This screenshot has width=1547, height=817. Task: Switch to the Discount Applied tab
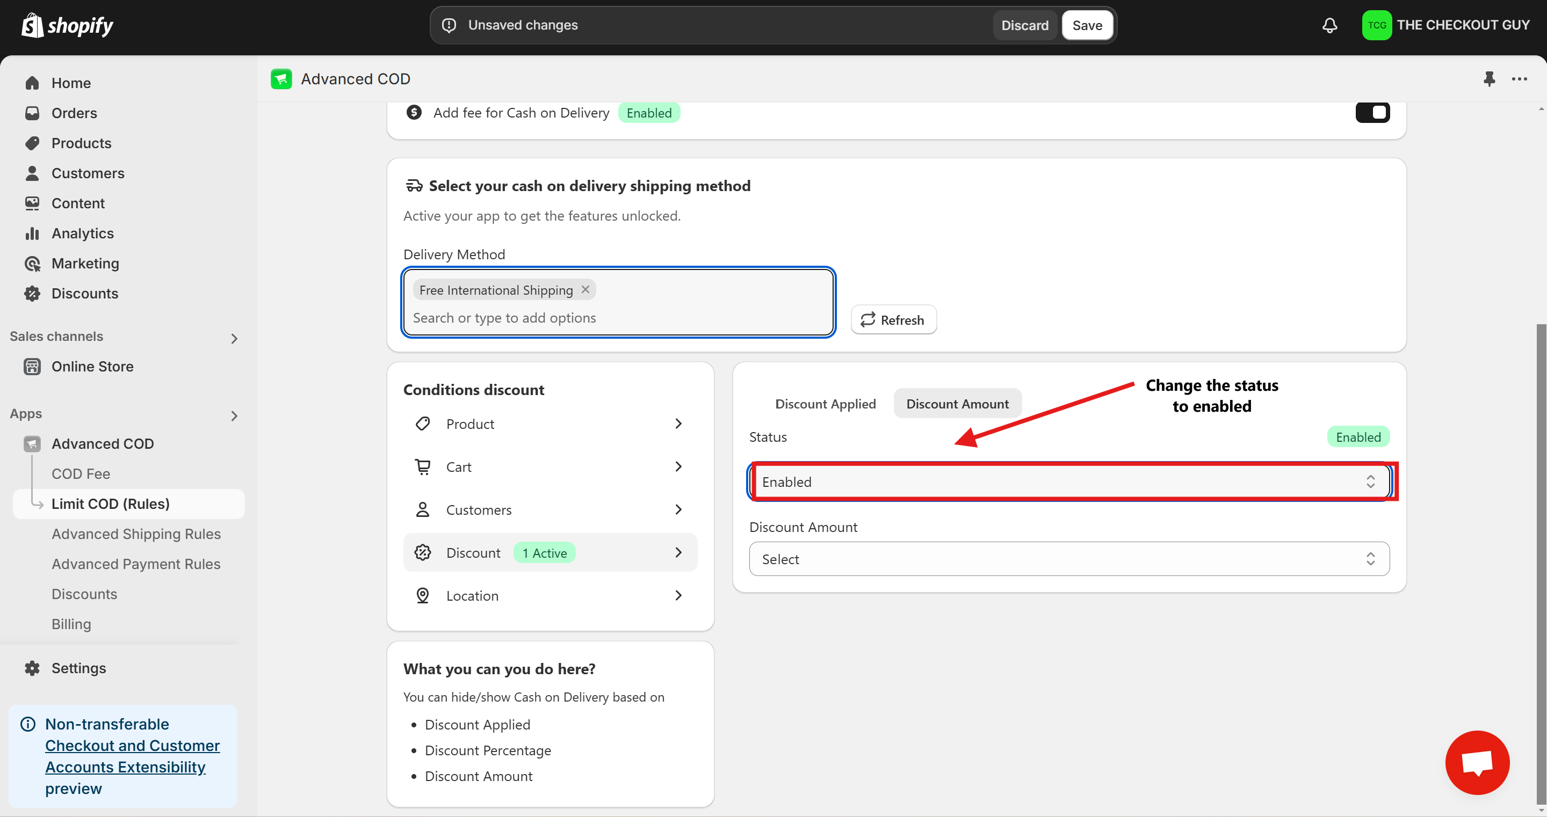[x=825, y=404]
